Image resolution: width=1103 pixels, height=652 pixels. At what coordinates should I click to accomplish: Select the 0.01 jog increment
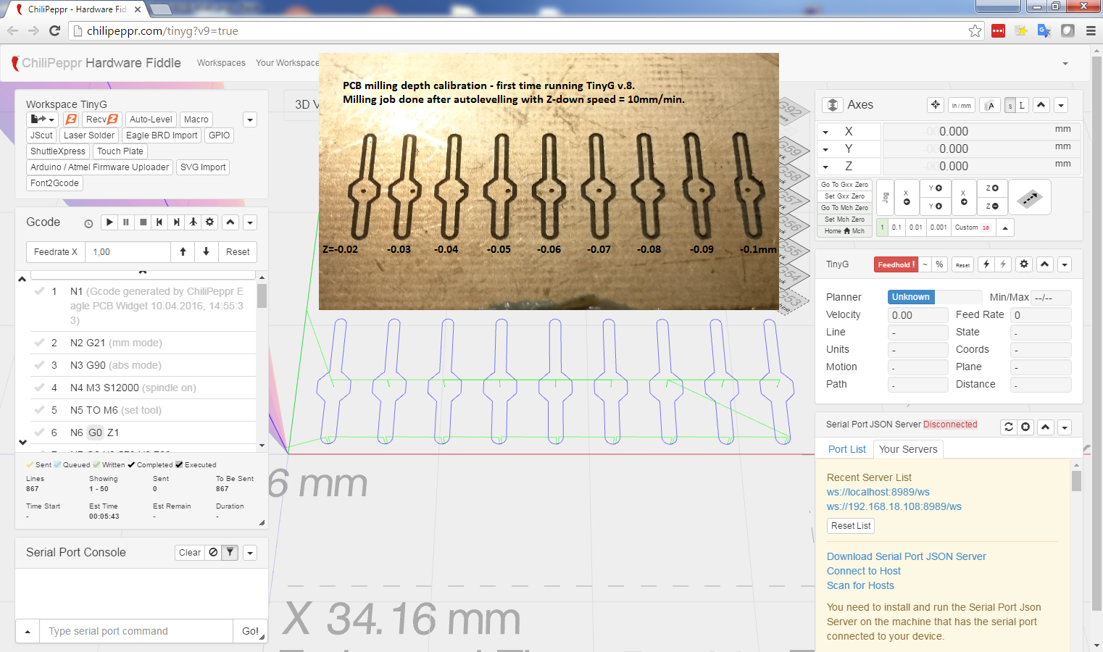[x=916, y=227]
